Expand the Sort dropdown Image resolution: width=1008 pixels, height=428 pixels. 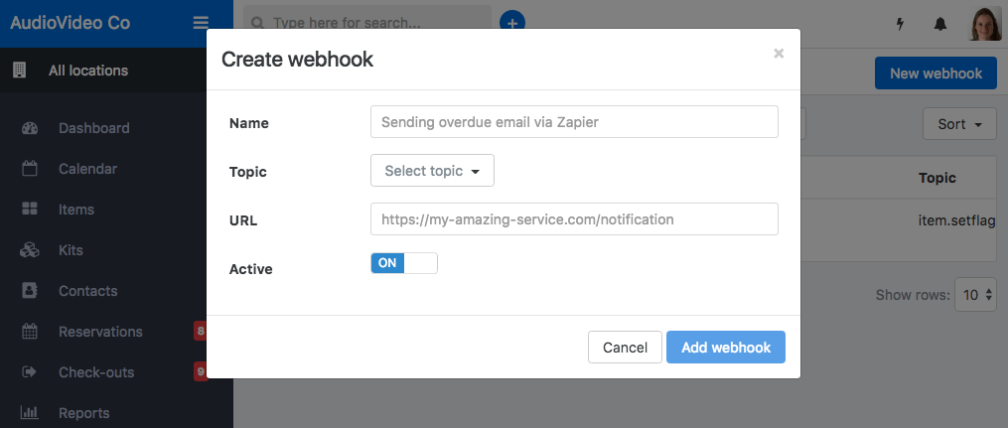[959, 124]
